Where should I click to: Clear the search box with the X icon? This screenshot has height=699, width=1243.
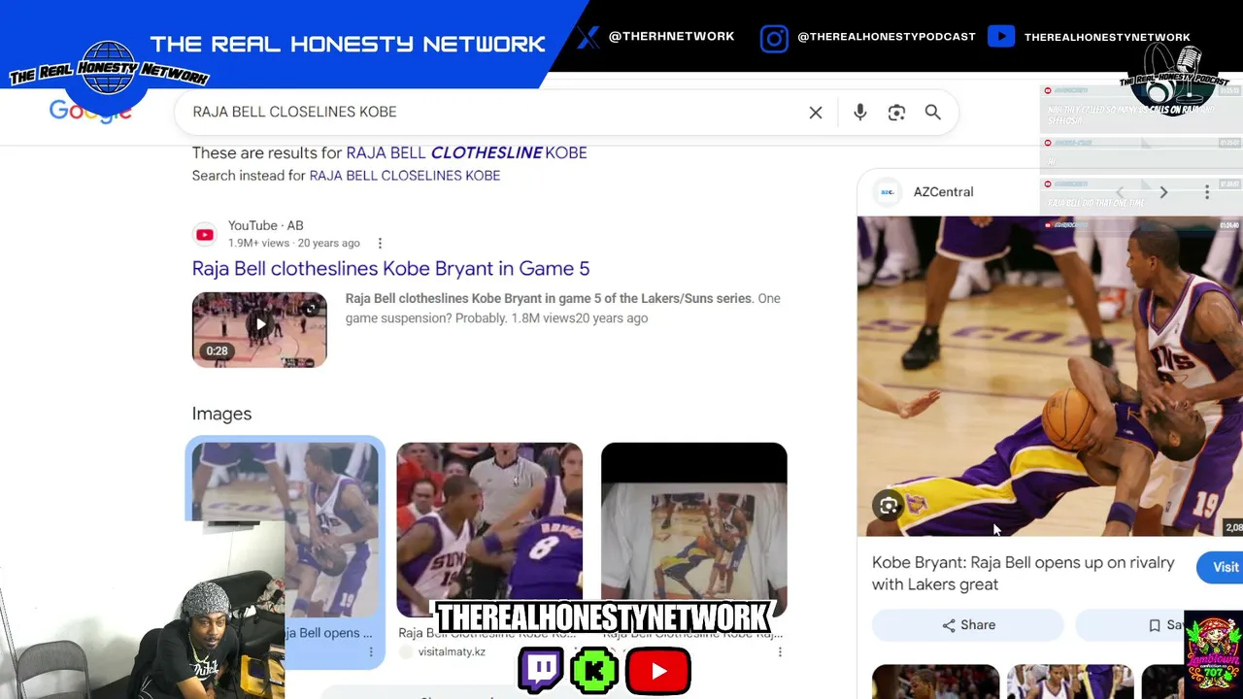(816, 113)
